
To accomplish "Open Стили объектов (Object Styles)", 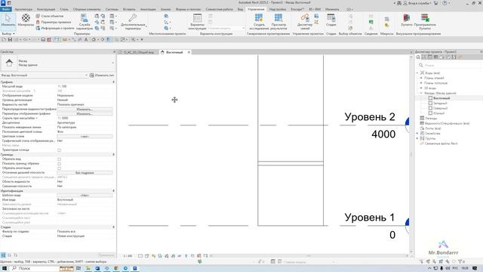I will click(x=50, y=16).
